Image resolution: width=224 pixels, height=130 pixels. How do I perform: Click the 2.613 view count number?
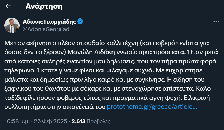(78, 121)
